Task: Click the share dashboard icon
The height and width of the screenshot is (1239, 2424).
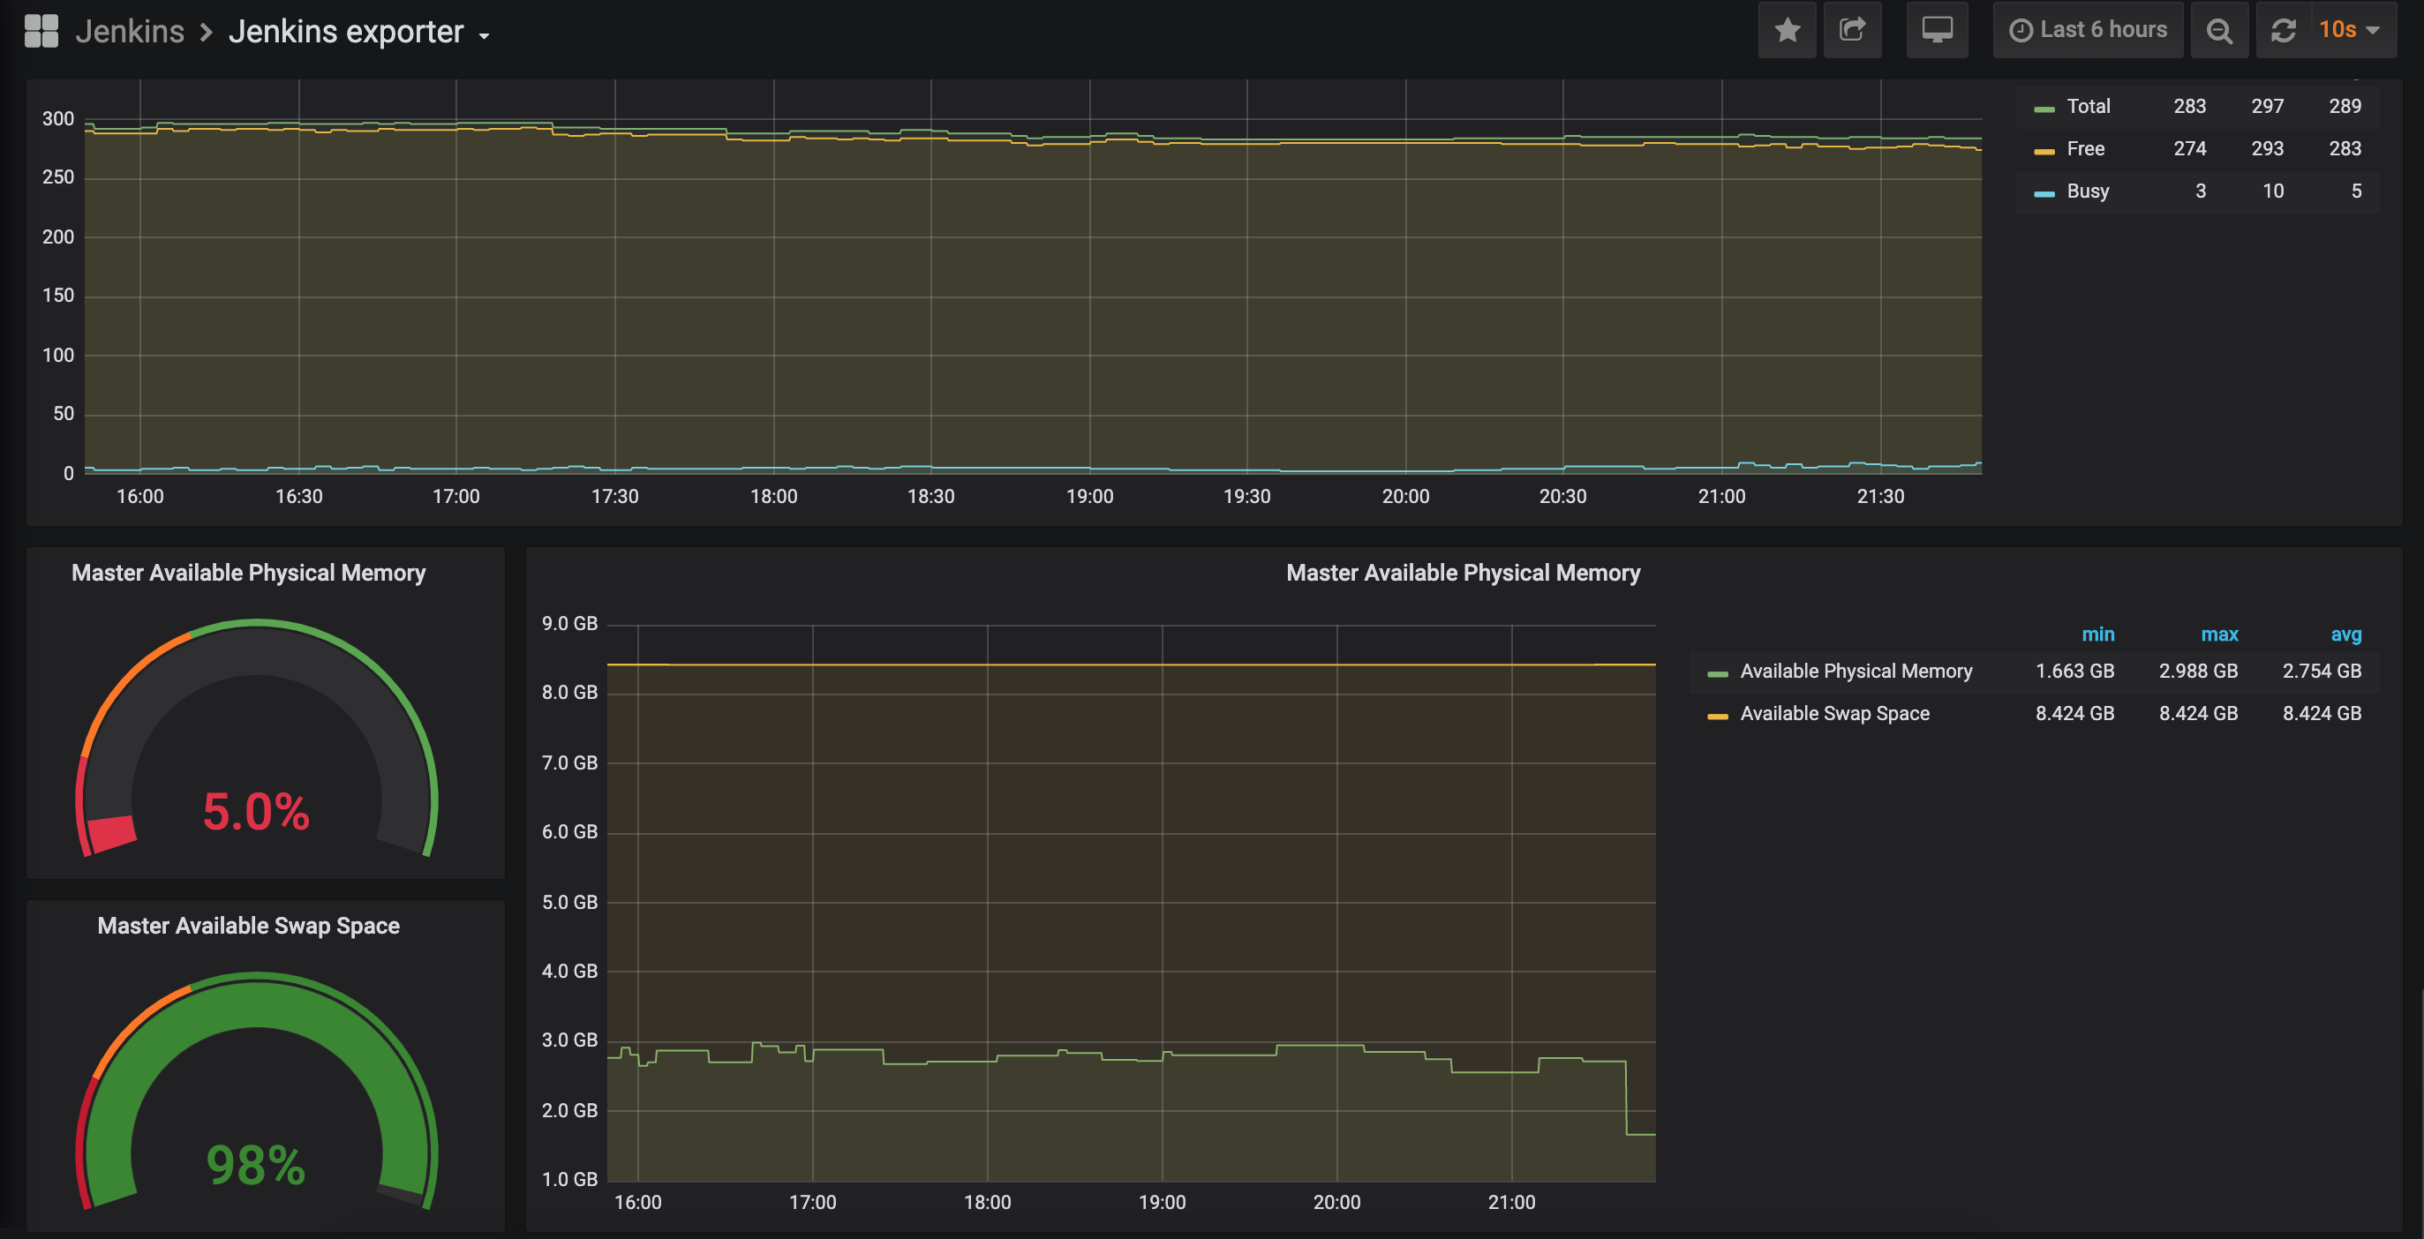Action: click(x=1852, y=30)
